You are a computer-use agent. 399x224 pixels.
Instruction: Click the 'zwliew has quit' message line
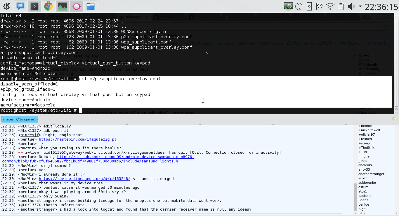click(140, 153)
